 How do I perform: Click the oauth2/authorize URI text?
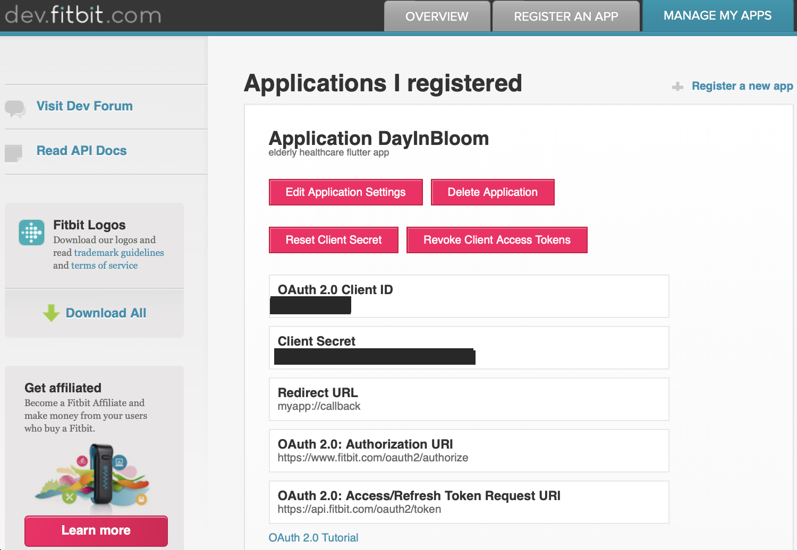[373, 458]
